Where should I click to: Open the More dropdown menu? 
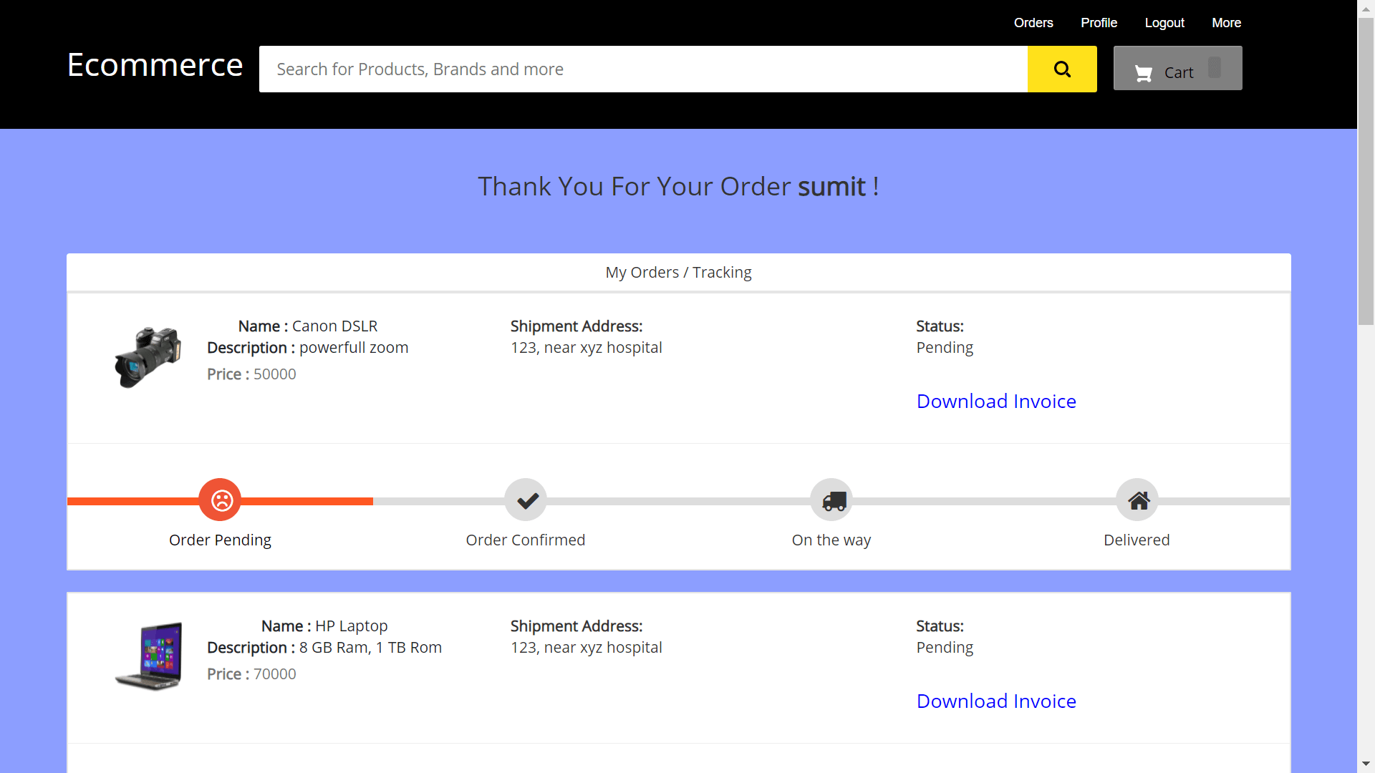[x=1226, y=23]
